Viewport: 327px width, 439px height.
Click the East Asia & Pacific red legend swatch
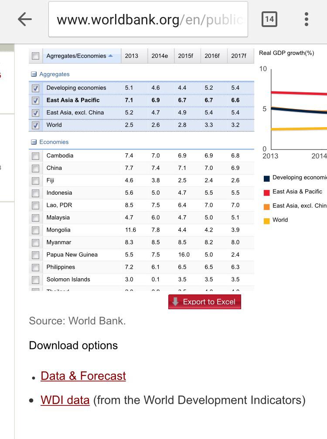pyautogui.click(x=267, y=192)
